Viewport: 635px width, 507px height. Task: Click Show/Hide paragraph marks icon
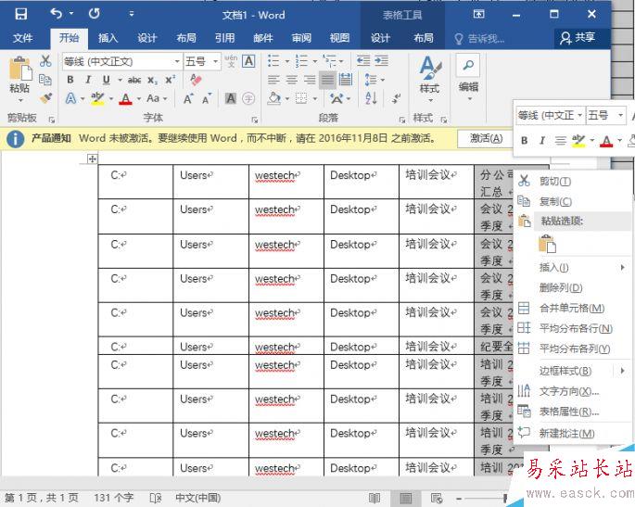pos(396,98)
